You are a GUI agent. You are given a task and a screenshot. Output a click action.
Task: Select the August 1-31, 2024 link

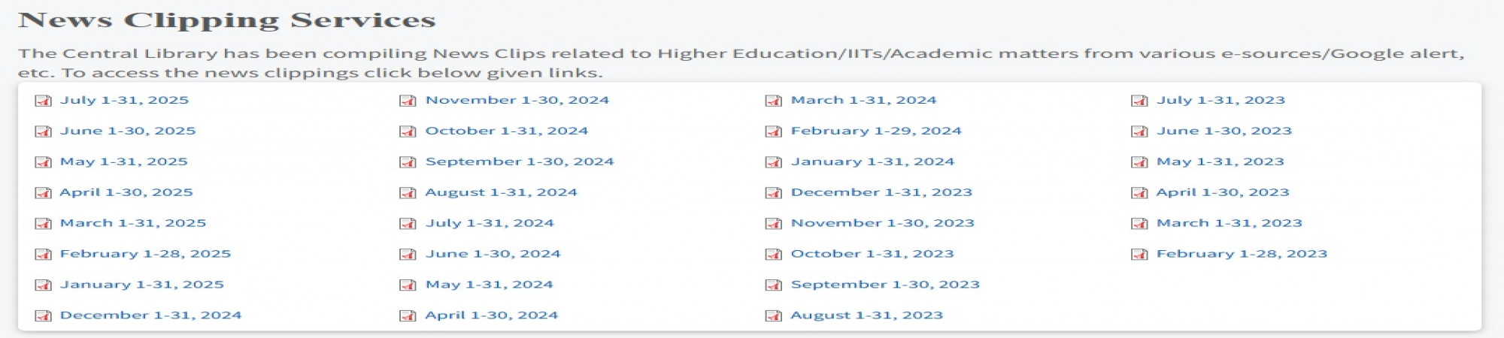click(502, 192)
